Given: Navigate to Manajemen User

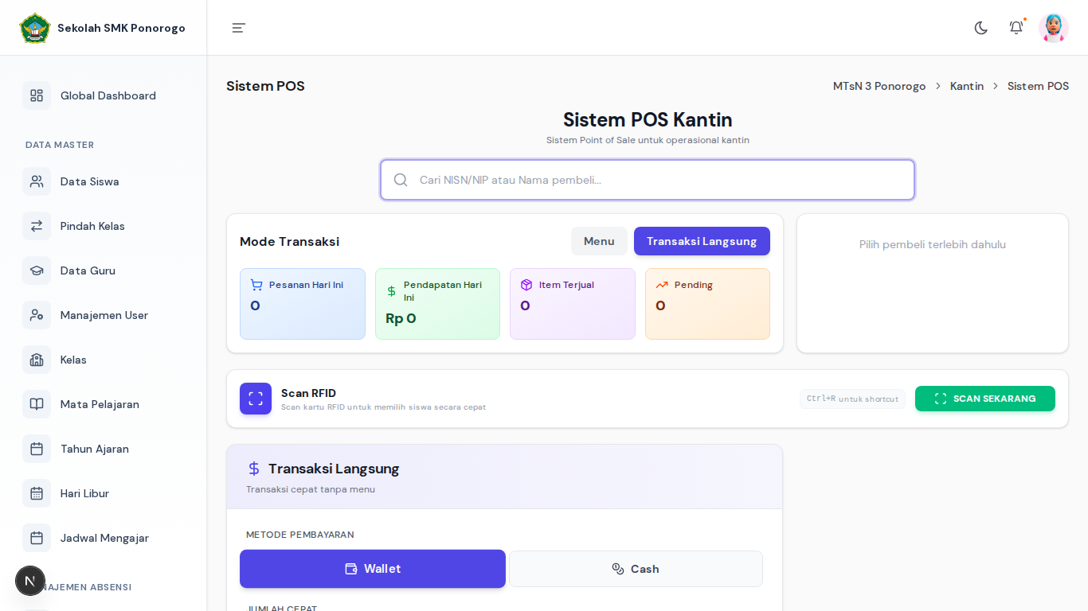Looking at the screenshot, I should point(104,315).
